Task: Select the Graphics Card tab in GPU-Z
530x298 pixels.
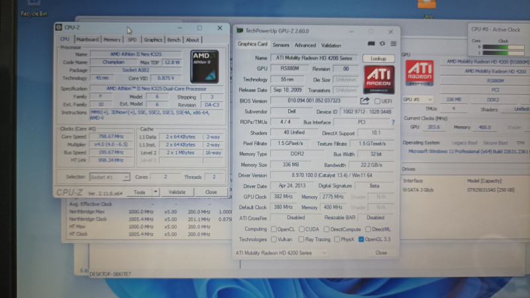Action: coord(252,44)
